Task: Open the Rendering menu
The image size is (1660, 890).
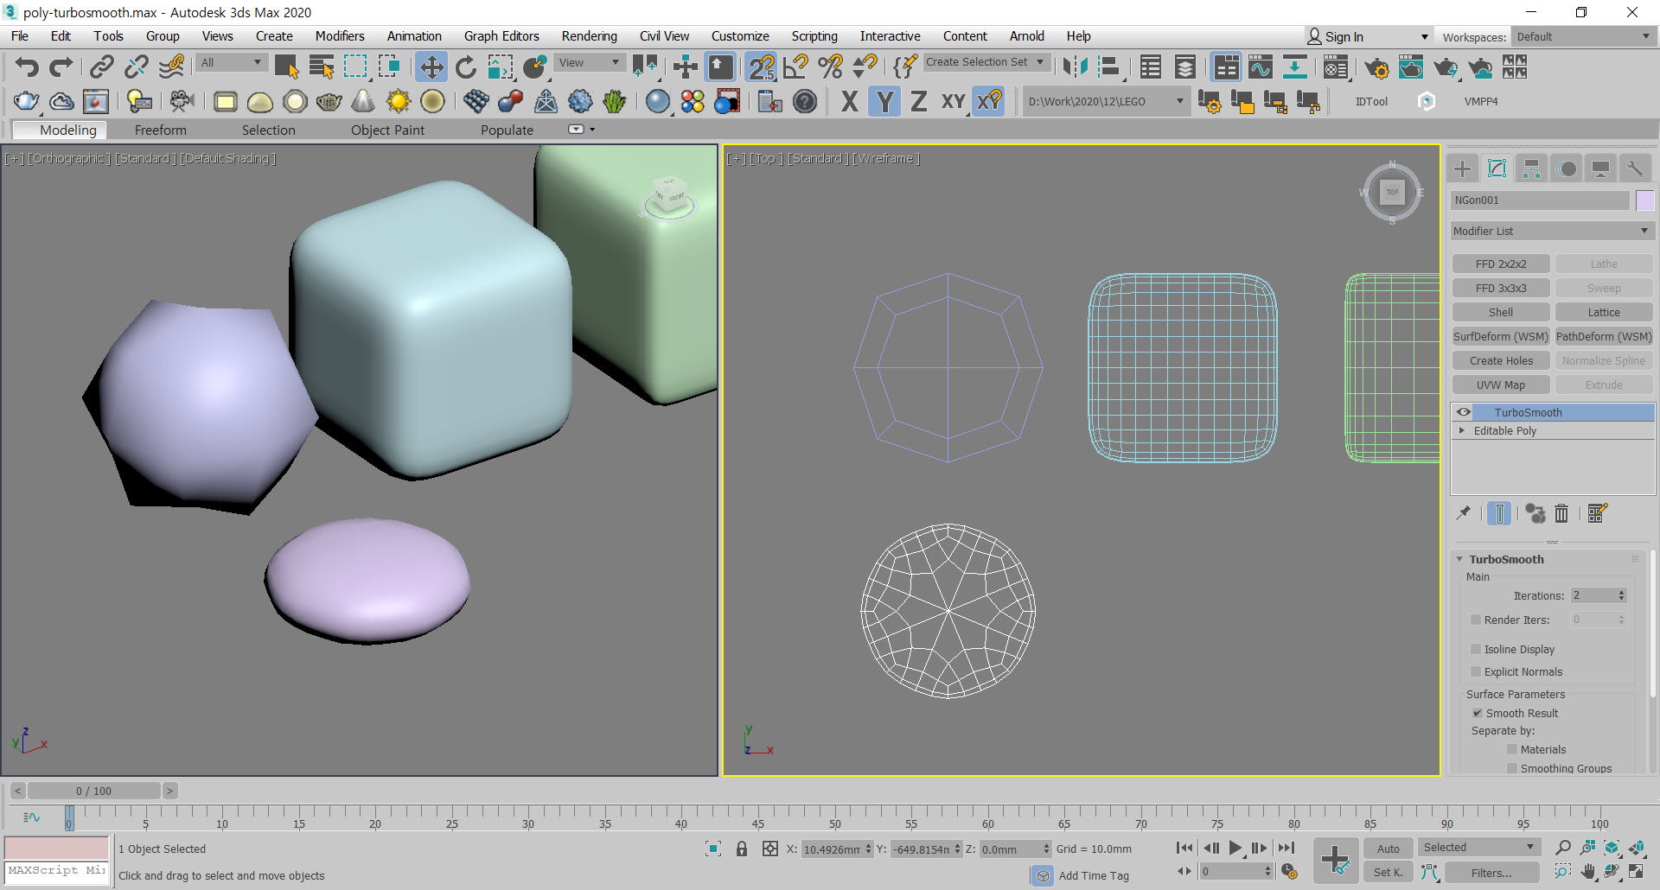Action: 589,35
